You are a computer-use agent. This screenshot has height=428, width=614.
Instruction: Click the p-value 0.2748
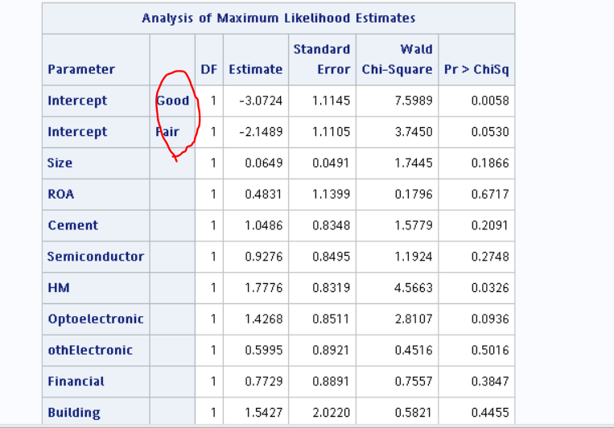click(490, 257)
